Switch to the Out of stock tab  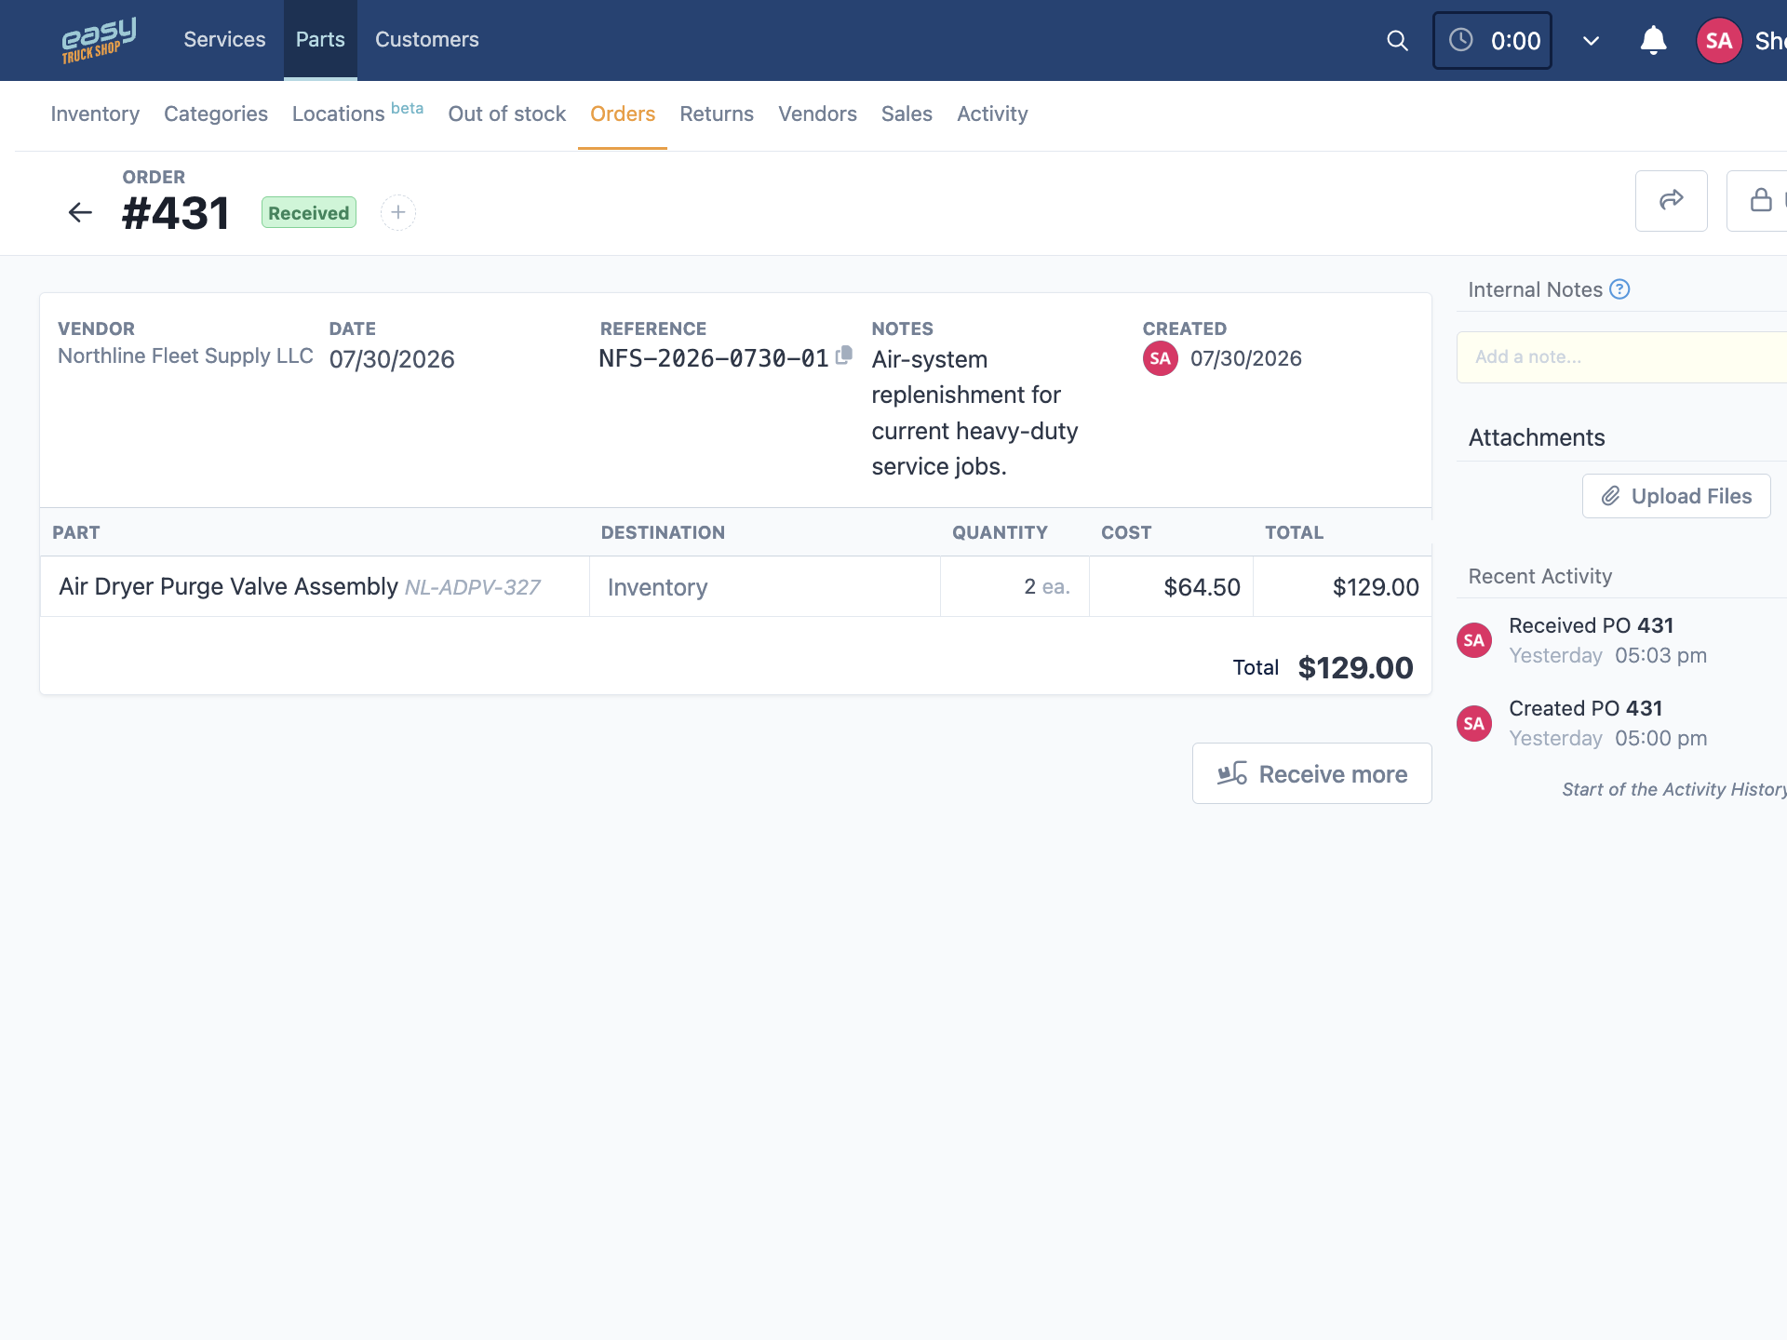pos(507,114)
